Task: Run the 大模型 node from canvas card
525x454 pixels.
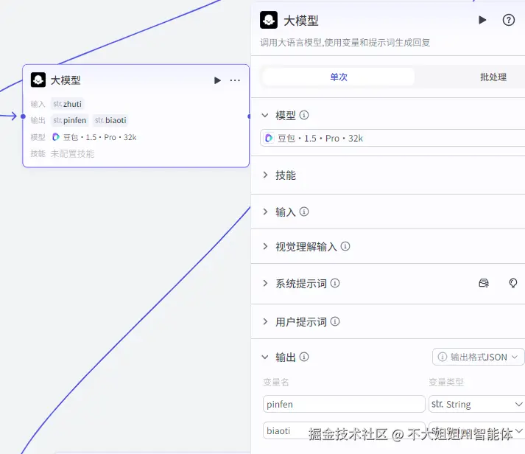Action: pos(217,80)
